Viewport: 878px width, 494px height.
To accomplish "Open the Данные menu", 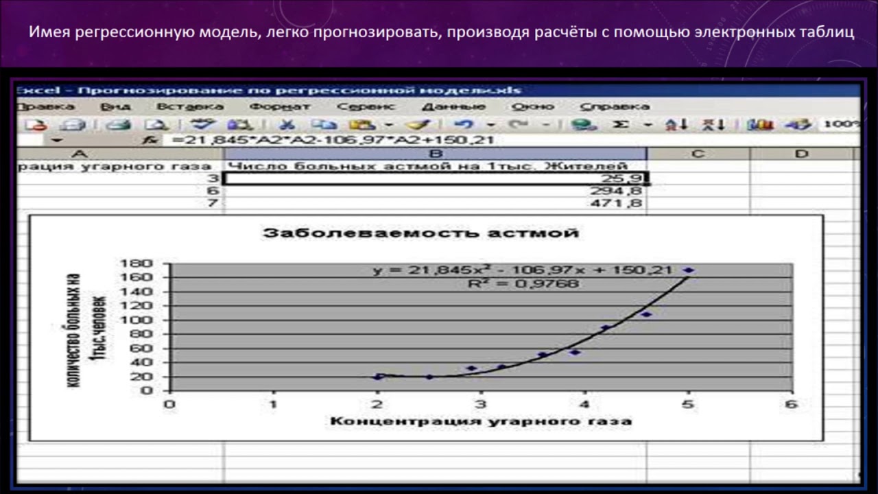I will [x=453, y=107].
